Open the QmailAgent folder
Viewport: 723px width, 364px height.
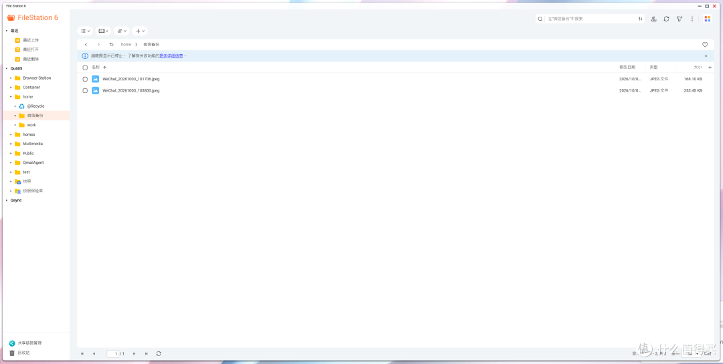[33, 163]
